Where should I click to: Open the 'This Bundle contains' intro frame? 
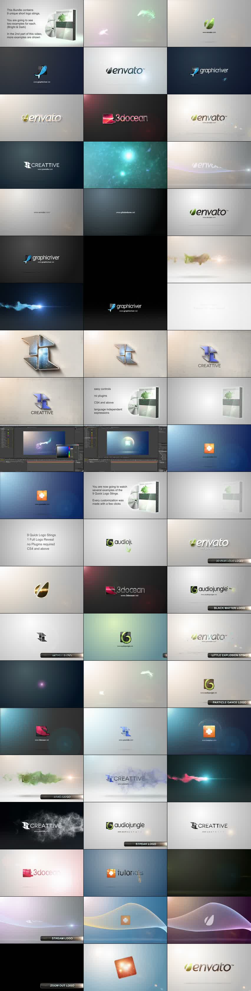click(42, 24)
